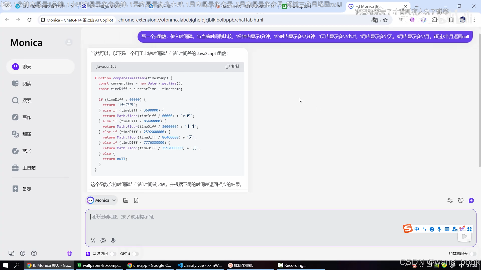Click the send message arrow button

[464, 236]
